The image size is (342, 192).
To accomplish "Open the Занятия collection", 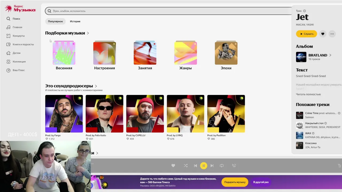I will click(x=145, y=55).
